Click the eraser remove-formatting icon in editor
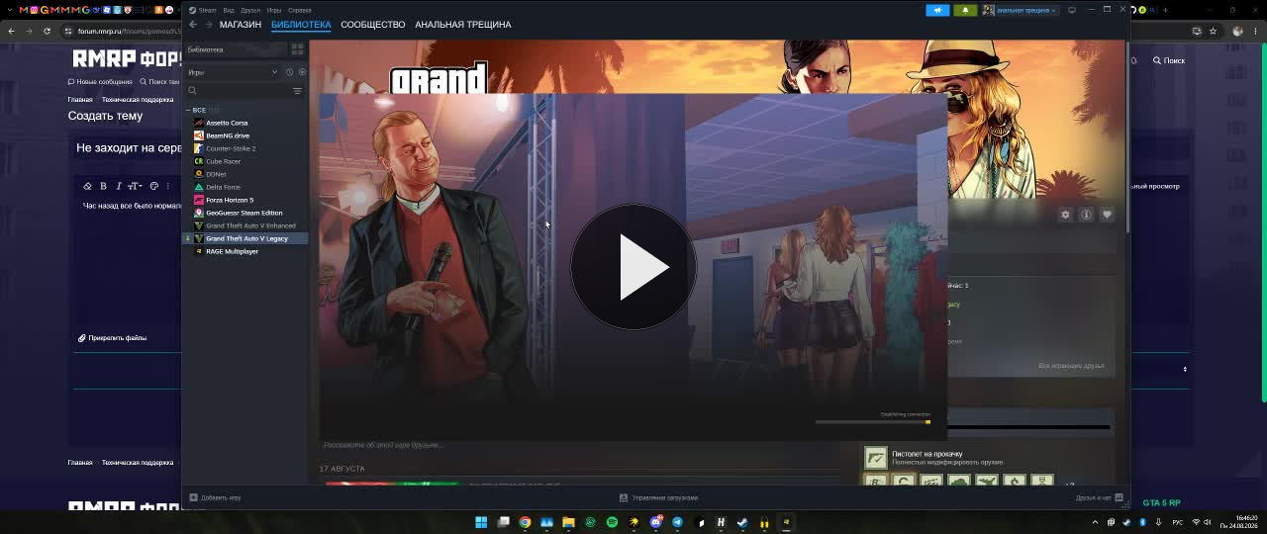This screenshot has width=1267, height=534. coord(87,186)
